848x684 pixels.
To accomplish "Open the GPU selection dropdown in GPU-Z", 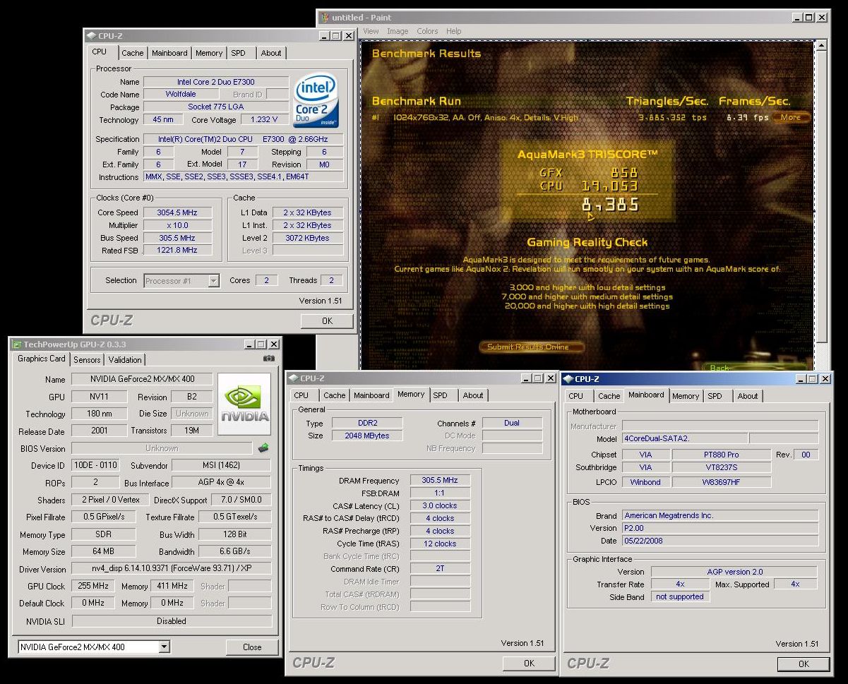I will (x=165, y=647).
